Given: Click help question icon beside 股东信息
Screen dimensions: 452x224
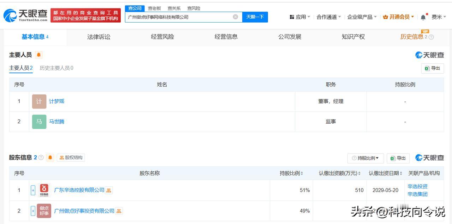Looking at the screenshot, I should (x=41, y=157).
